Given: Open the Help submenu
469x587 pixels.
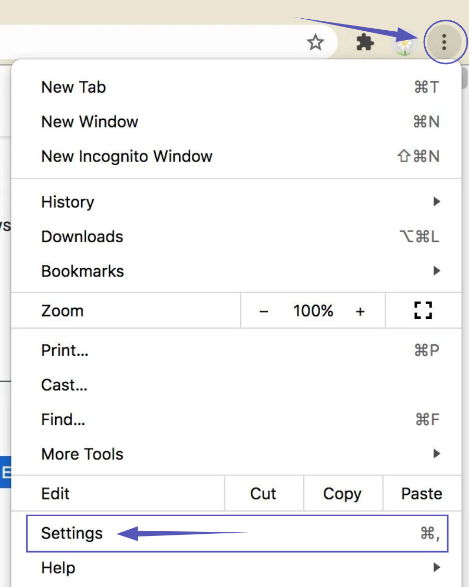Looking at the screenshot, I should [234, 567].
